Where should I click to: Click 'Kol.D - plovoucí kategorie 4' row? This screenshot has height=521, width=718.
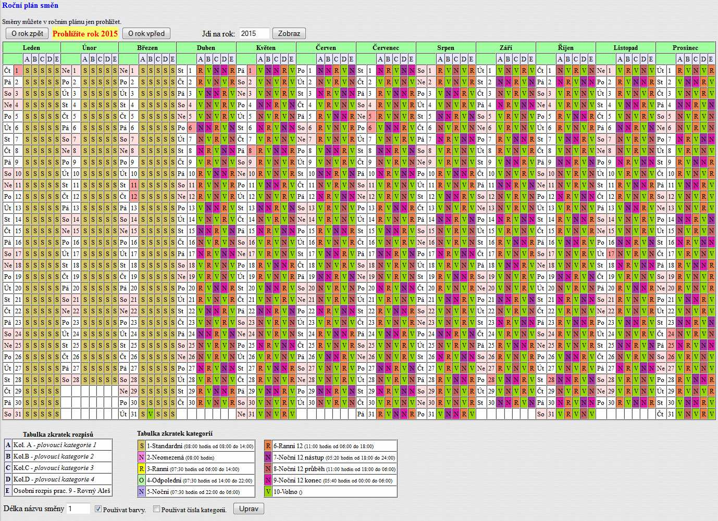click(58, 479)
